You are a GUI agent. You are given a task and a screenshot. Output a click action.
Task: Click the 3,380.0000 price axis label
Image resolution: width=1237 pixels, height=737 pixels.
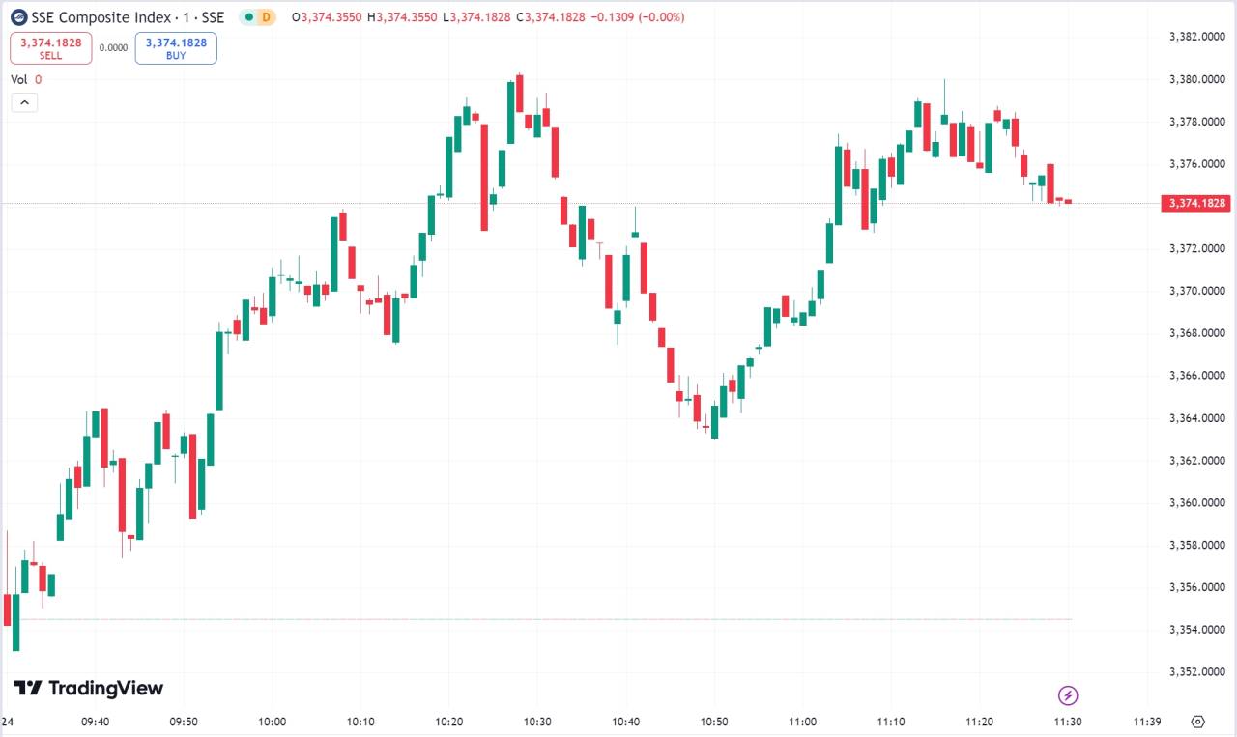tap(1196, 79)
